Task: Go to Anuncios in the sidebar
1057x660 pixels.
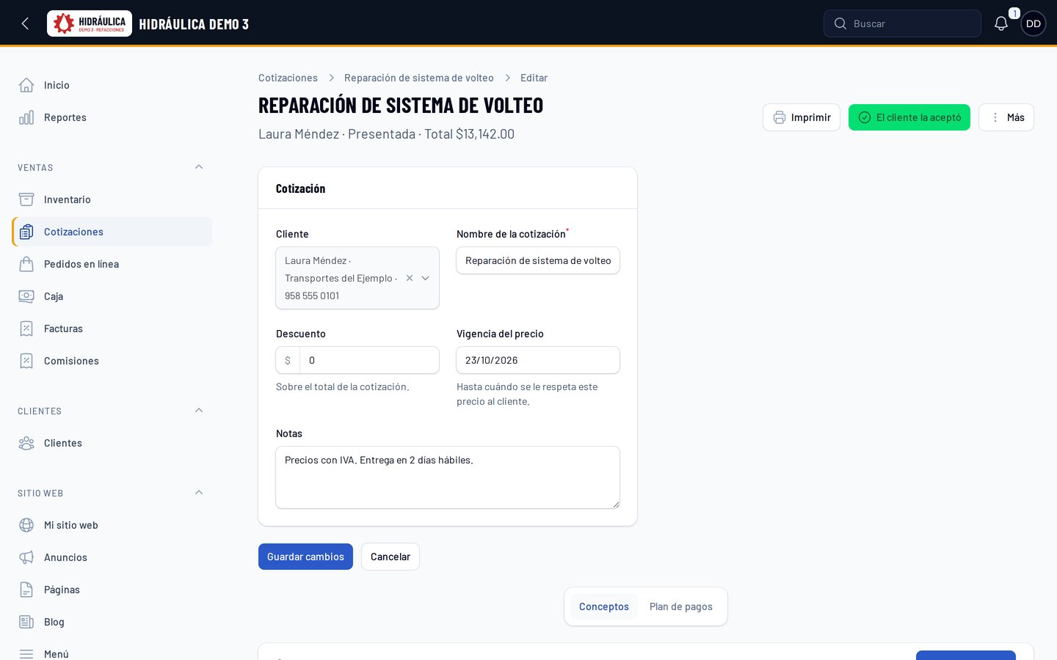Action: 112,557
